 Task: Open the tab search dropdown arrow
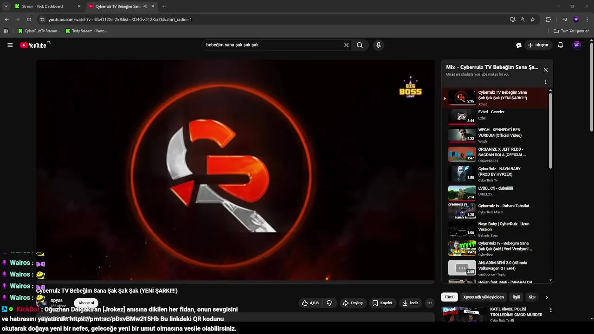[6, 6]
